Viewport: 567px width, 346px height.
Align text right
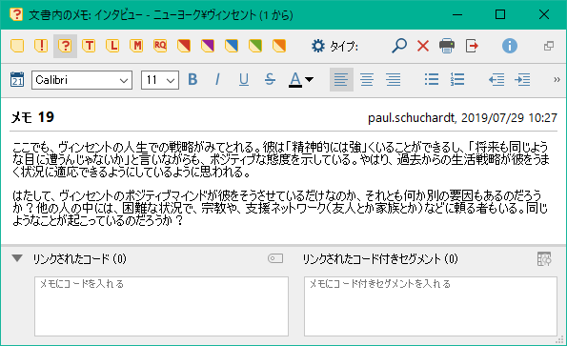(393, 79)
